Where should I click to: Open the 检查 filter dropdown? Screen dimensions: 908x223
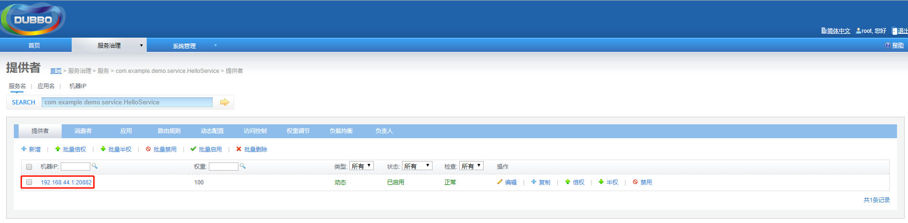click(471, 166)
